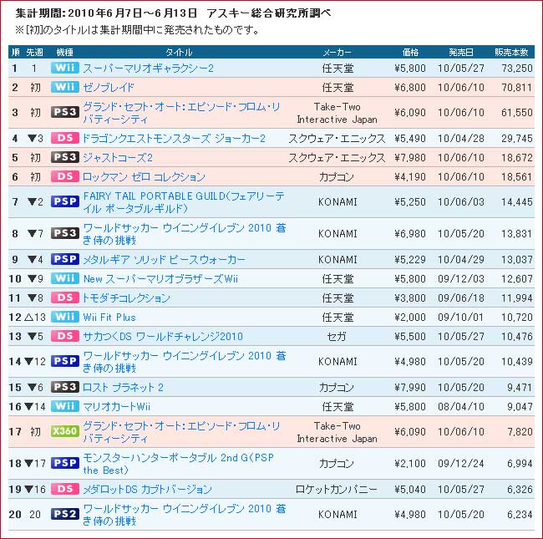Click the price ¥7,980 cell
This screenshot has height=539, width=543.
[x=410, y=158]
